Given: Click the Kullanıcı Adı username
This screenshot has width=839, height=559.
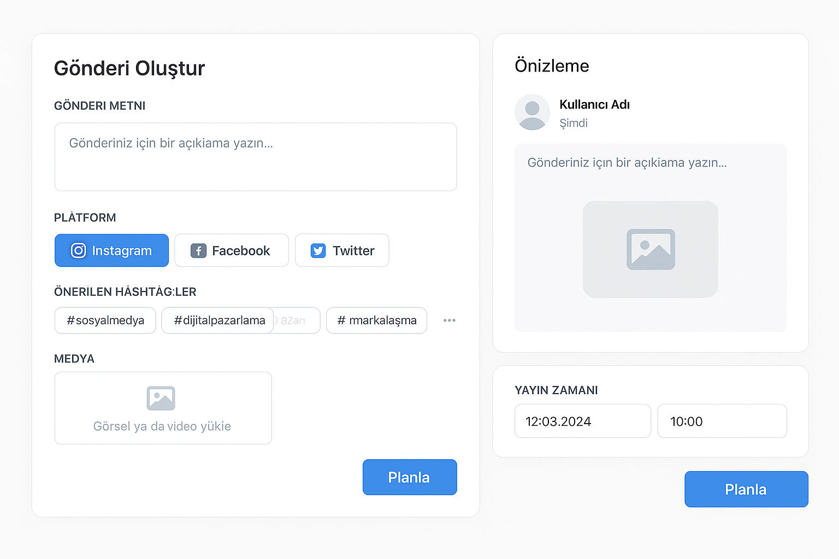Looking at the screenshot, I should coord(594,105).
